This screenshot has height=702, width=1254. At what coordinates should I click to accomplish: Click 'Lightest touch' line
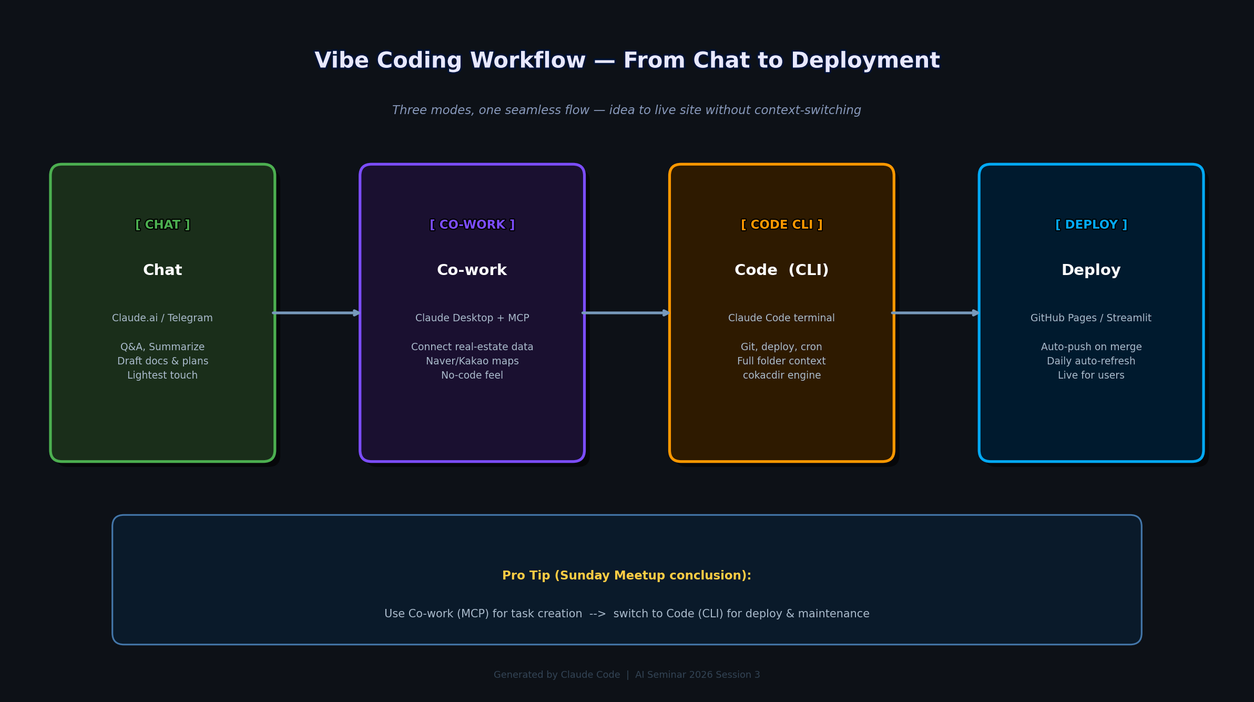pos(162,375)
